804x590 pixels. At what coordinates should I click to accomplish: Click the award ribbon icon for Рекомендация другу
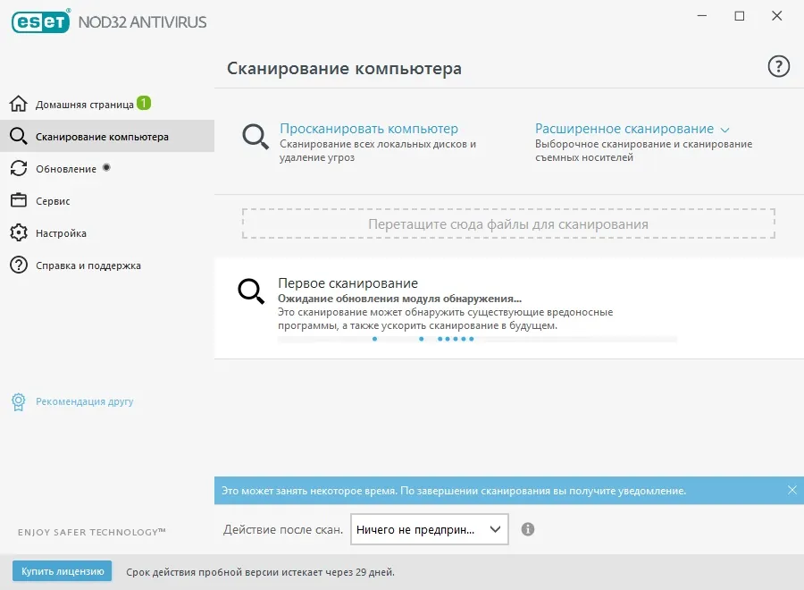(x=19, y=401)
